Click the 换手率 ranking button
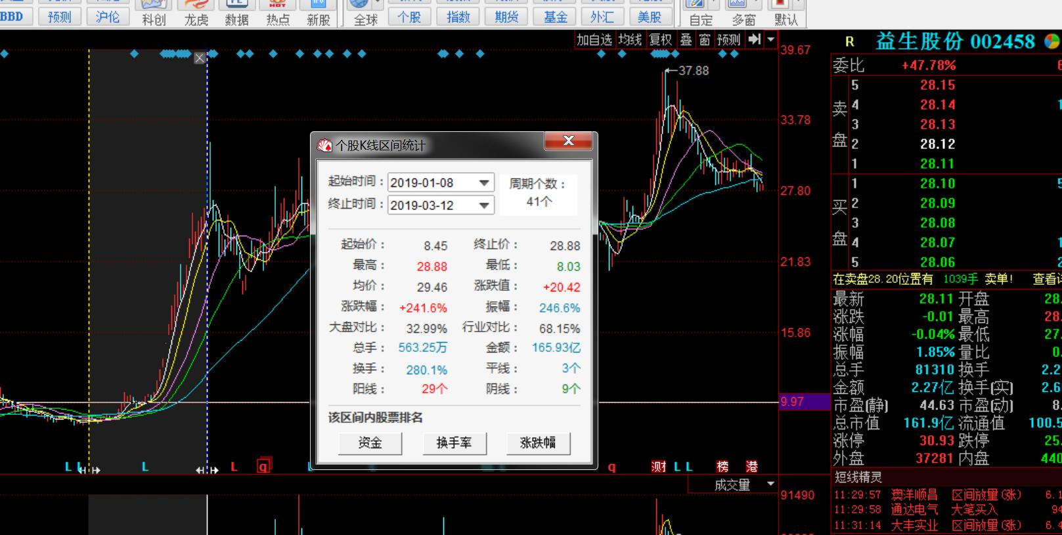Viewport: 1062px width, 535px height. coord(454,443)
